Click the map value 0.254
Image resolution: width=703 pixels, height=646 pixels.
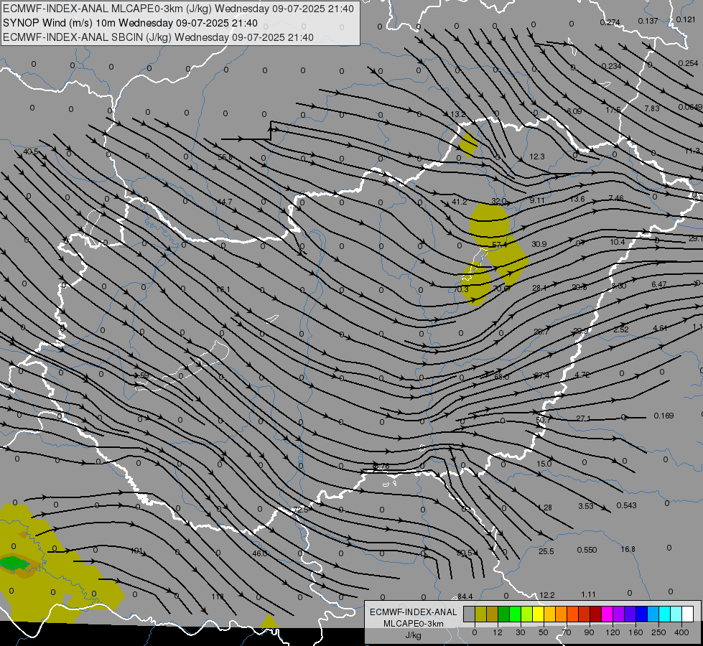(x=688, y=63)
